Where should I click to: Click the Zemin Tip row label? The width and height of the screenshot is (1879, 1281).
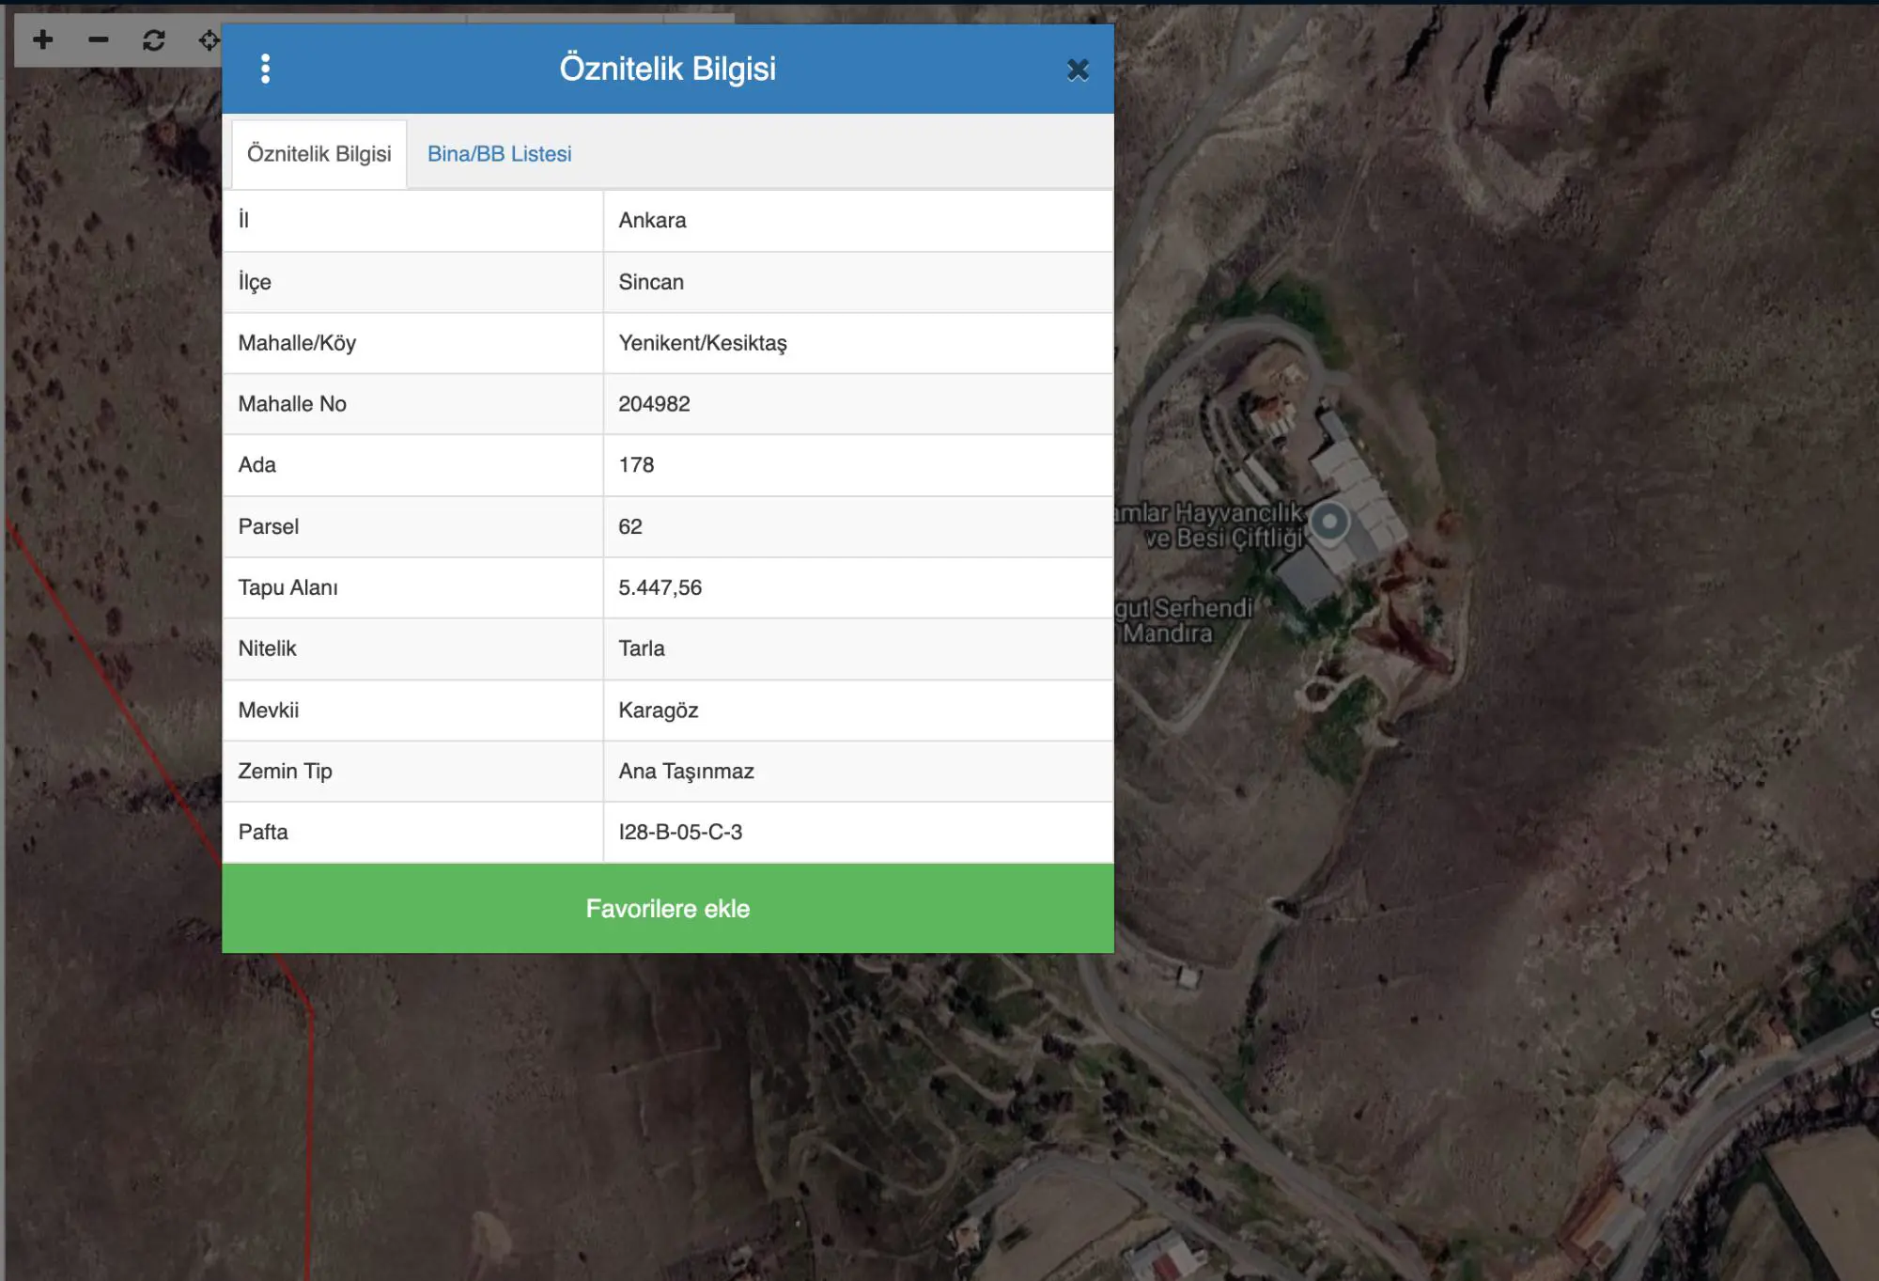click(x=285, y=772)
